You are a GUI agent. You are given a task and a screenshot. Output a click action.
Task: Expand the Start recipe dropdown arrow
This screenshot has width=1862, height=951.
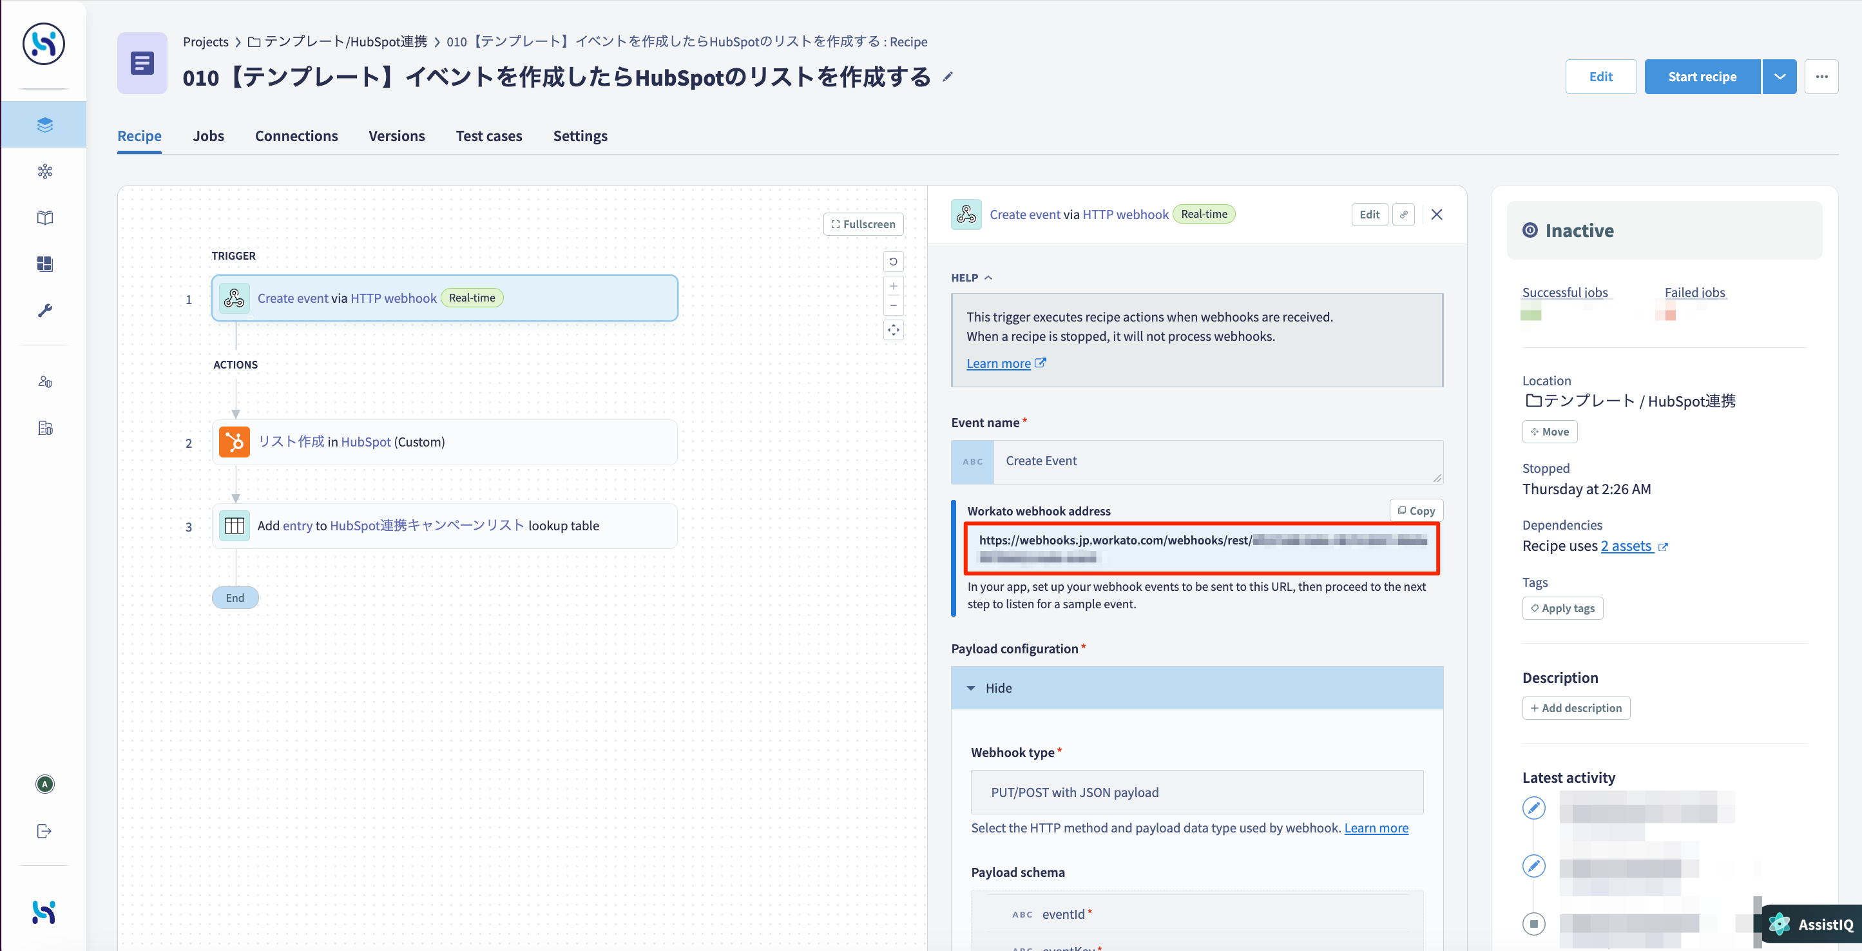1780,77
